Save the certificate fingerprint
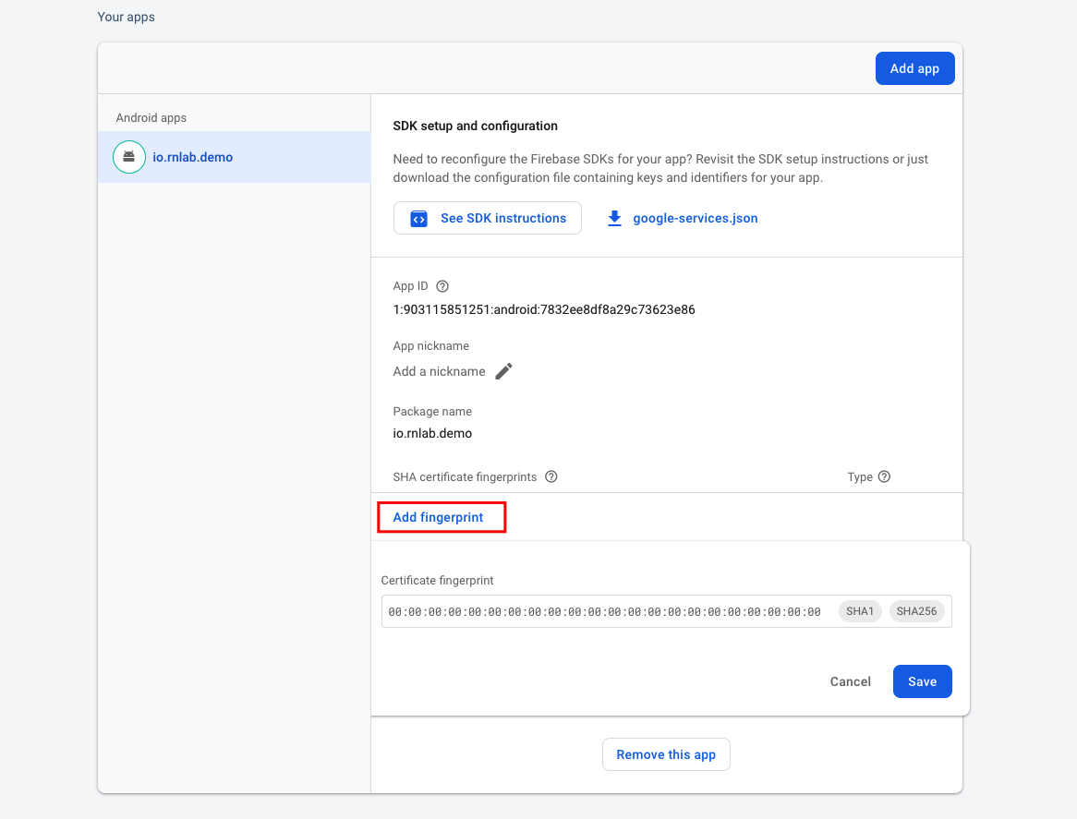Screen dimensions: 1077x819 click(x=922, y=681)
